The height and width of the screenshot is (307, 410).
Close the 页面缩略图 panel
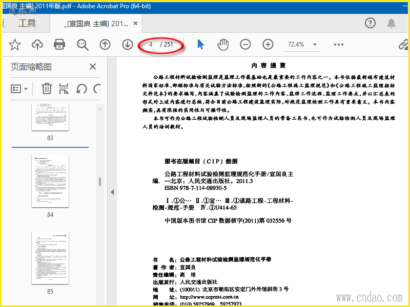coord(93,67)
